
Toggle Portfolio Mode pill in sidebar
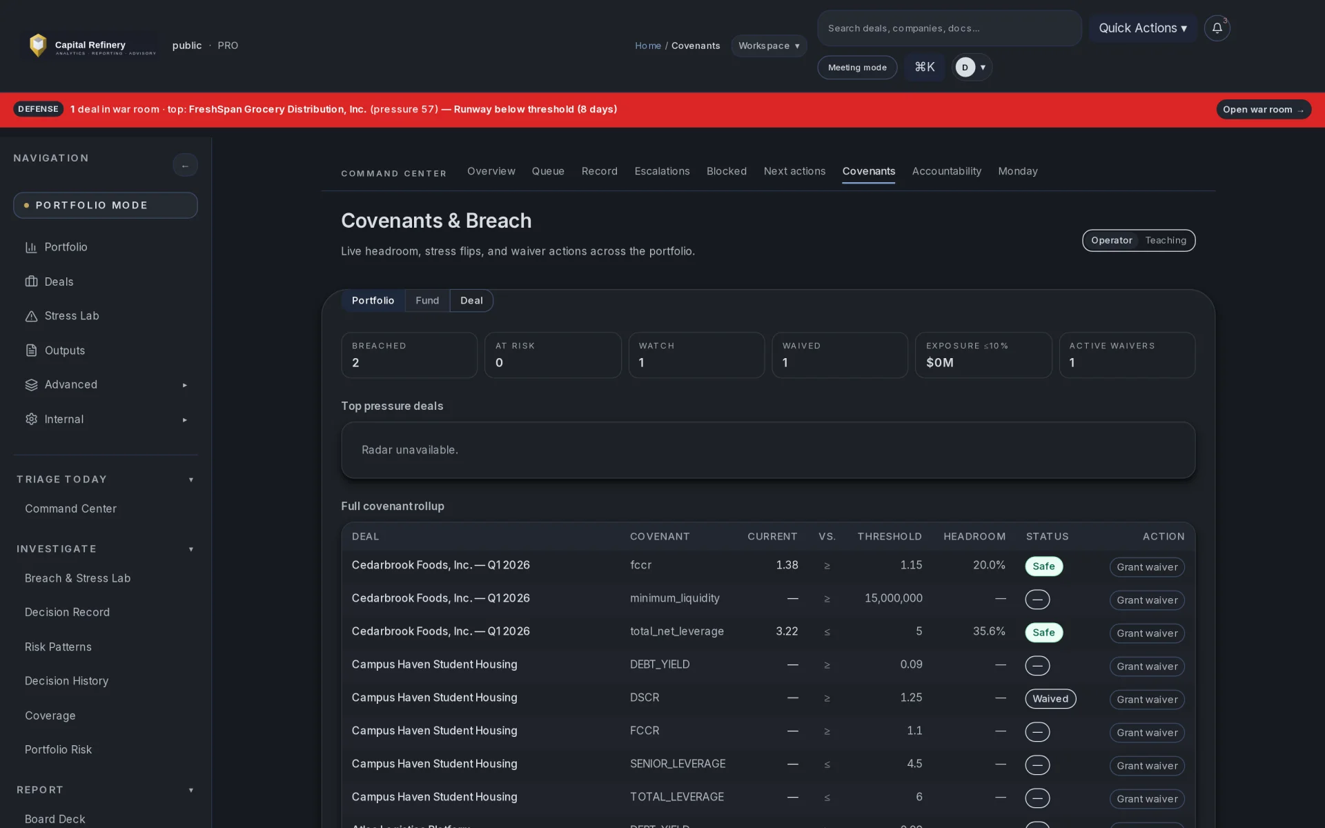pos(106,206)
